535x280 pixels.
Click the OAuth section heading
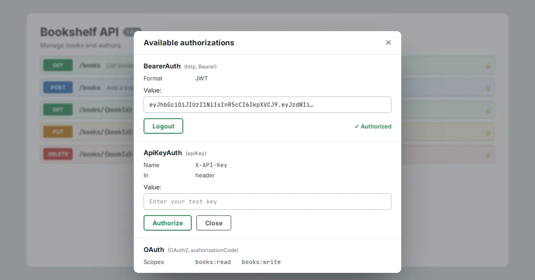154,249
